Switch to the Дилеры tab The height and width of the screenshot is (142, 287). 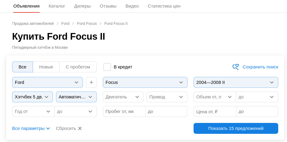point(82,6)
